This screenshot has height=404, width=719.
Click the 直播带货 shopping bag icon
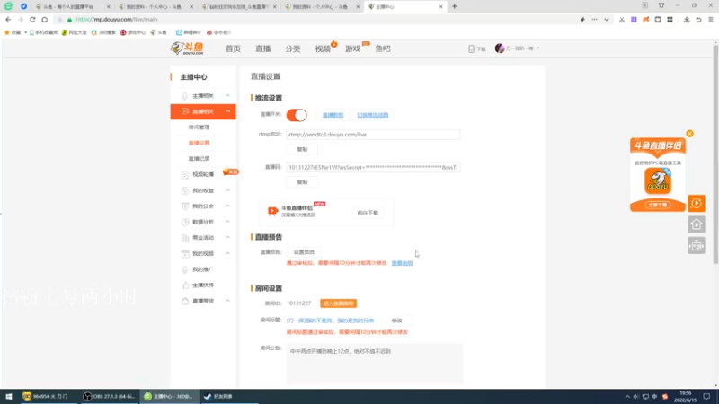tap(185, 301)
